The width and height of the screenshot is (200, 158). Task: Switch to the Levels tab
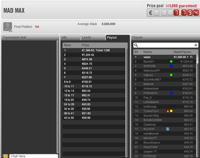(93, 37)
